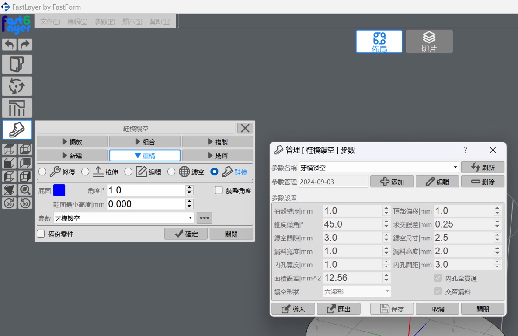Enable the 調整角度 checkbox
518x336 pixels.
point(219,190)
